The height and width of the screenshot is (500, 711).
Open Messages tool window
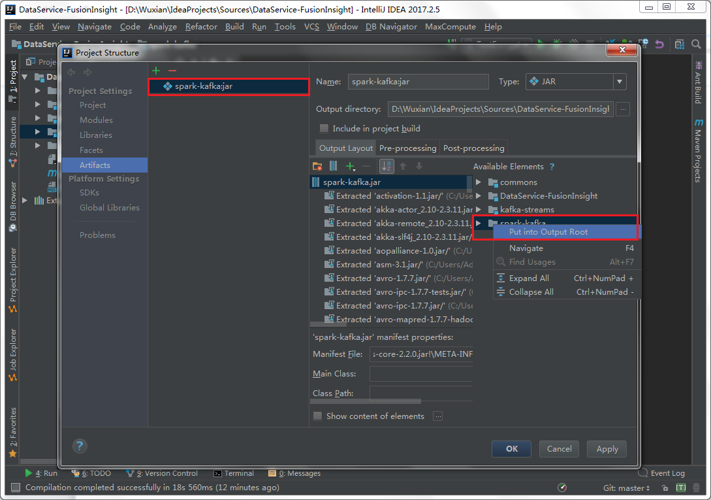pyautogui.click(x=294, y=473)
